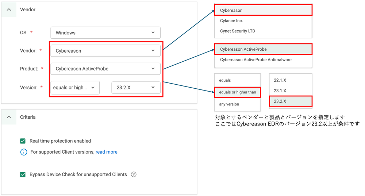Click the Version: field label
Image resolution: width=365 pixels, height=196 pixels.
click(29, 88)
